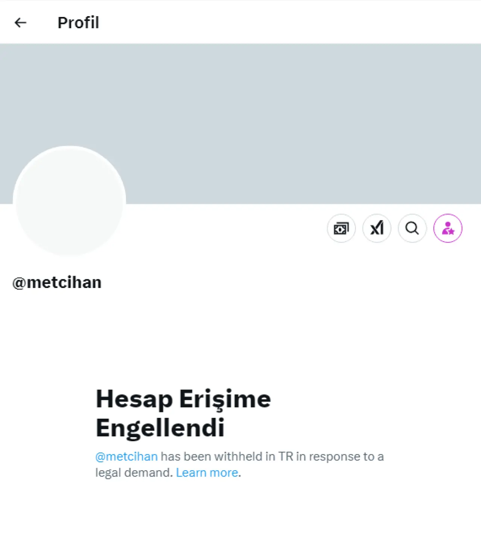This screenshot has width=481, height=534.
Task: Select the bold @metcihan handle below the avatar
Action: [57, 282]
